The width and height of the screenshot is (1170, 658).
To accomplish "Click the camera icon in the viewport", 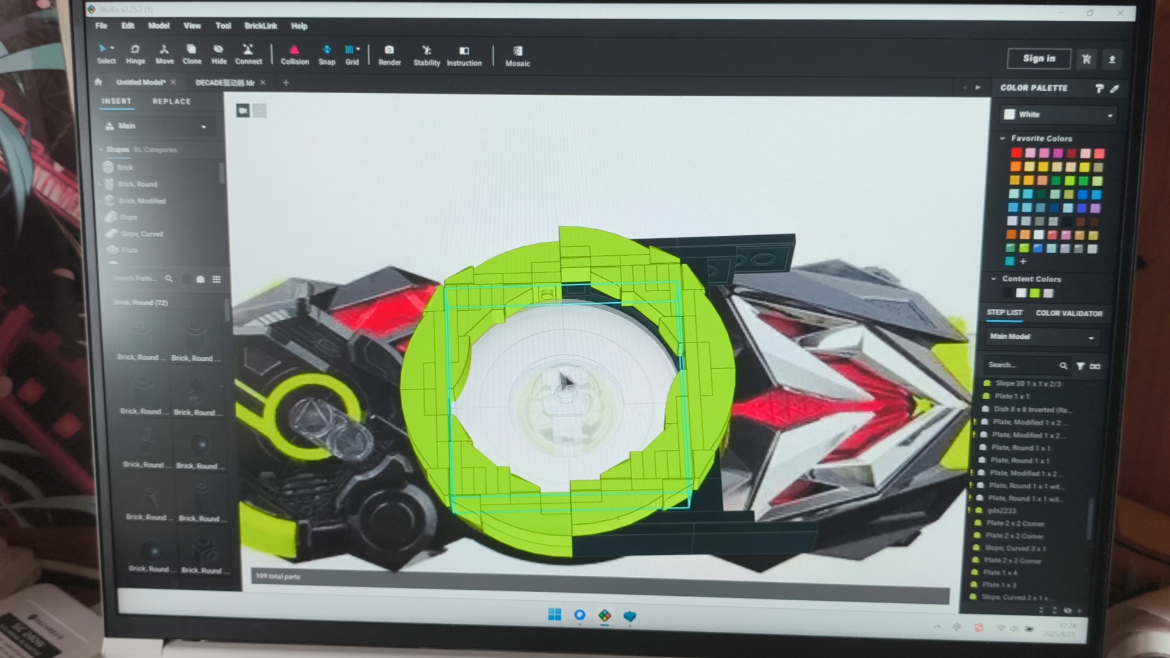I will click(x=243, y=110).
